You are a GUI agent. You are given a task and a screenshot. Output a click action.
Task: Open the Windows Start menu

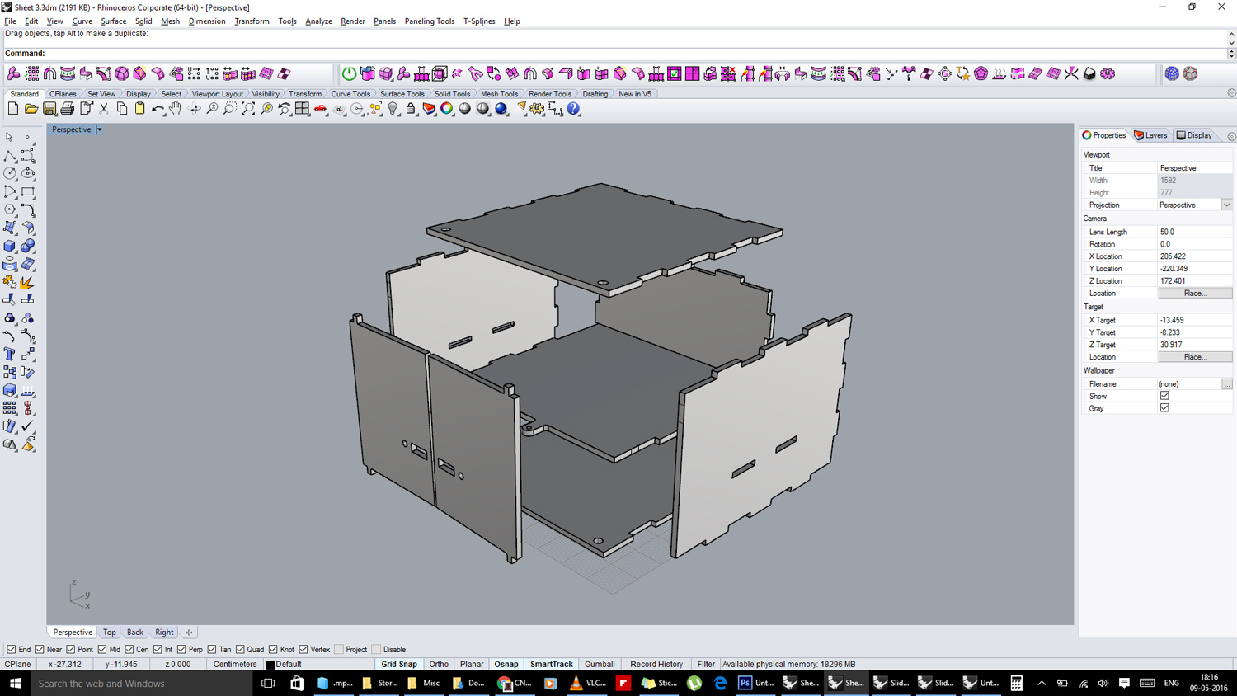(x=15, y=684)
